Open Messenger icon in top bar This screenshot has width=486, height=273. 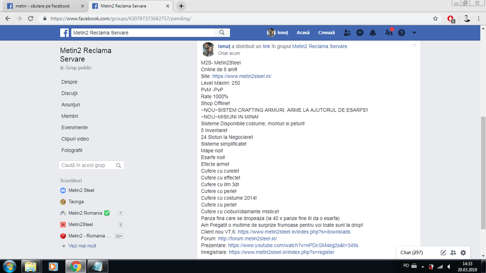(360, 33)
